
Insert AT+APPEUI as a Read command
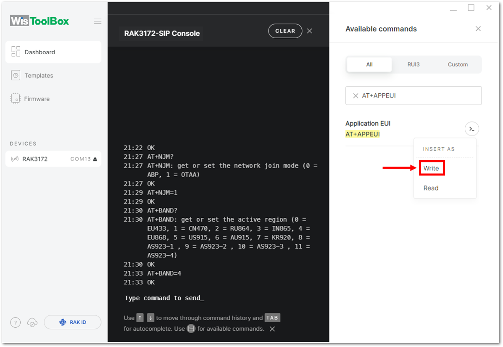click(x=431, y=188)
